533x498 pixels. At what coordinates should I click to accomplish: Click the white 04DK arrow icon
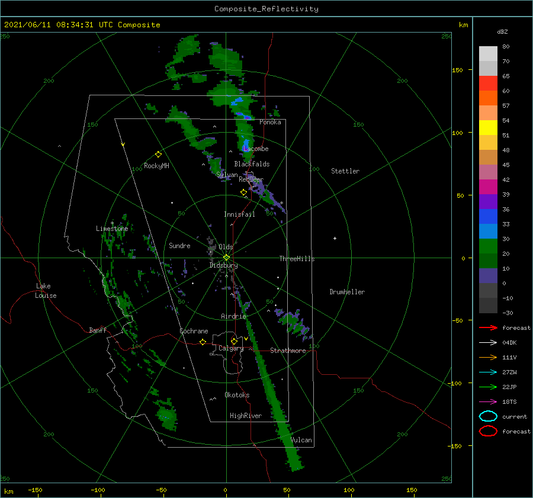click(488, 343)
